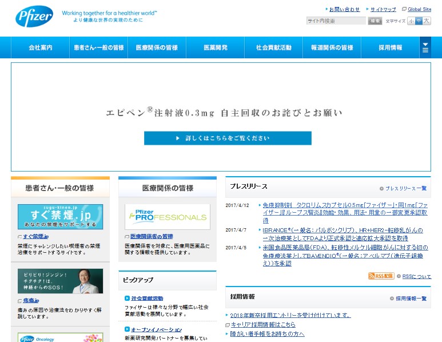Click the arrow icon beside オープンイノベーション
Image resolution: width=442 pixels, height=342 pixels.
click(x=127, y=329)
